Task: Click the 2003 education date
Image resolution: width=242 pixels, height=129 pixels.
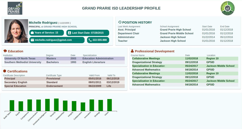Action: pyautogui.click(x=73, y=58)
